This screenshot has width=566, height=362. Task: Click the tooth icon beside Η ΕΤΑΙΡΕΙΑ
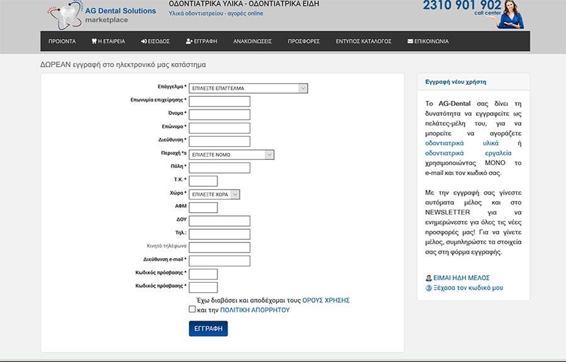(x=94, y=41)
